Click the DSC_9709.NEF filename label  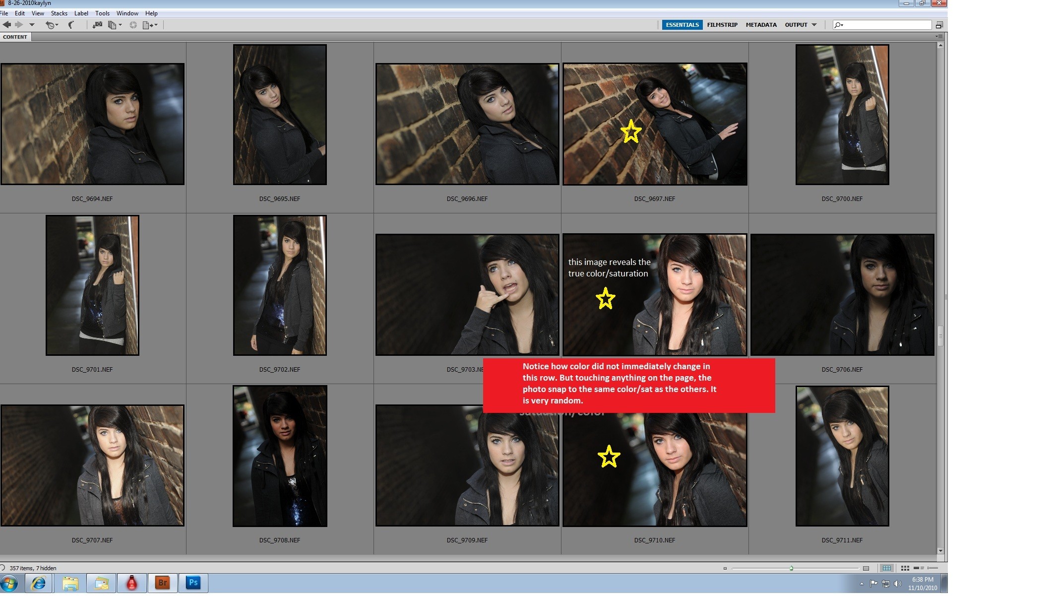(x=467, y=540)
